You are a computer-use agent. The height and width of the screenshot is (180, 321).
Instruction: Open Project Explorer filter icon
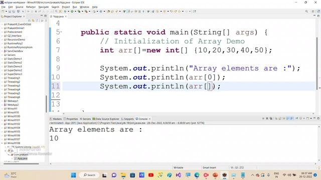tap(37, 20)
